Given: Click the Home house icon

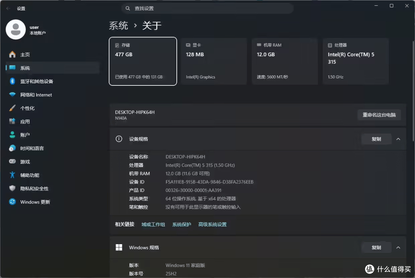Looking at the screenshot, I should coord(12,55).
